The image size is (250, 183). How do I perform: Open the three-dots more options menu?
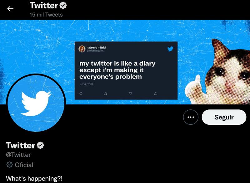[x=191, y=117]
